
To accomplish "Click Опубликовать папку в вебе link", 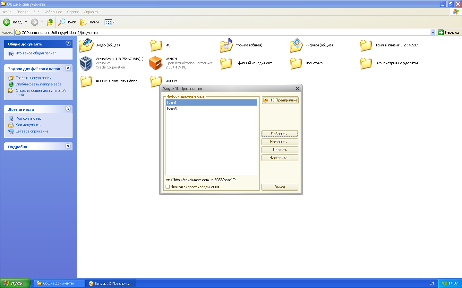I will [x=38, y=84].
